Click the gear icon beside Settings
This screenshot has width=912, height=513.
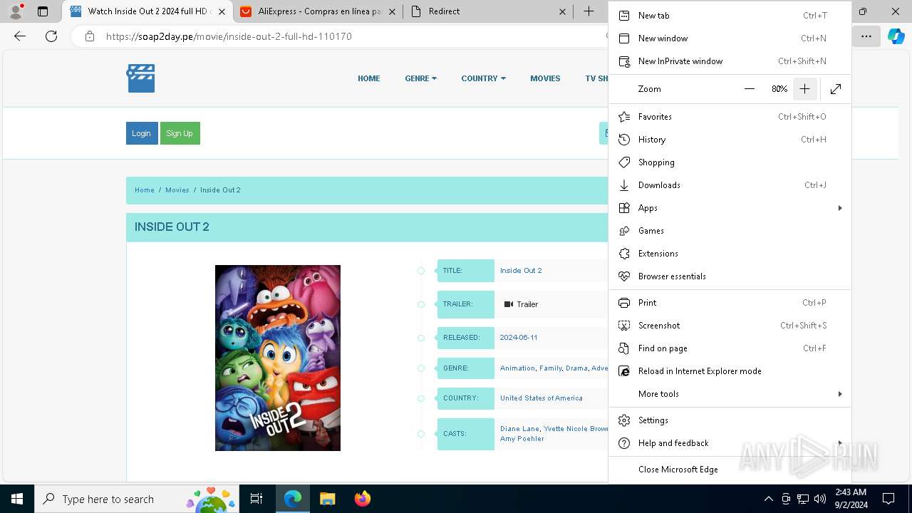point(624,420)
